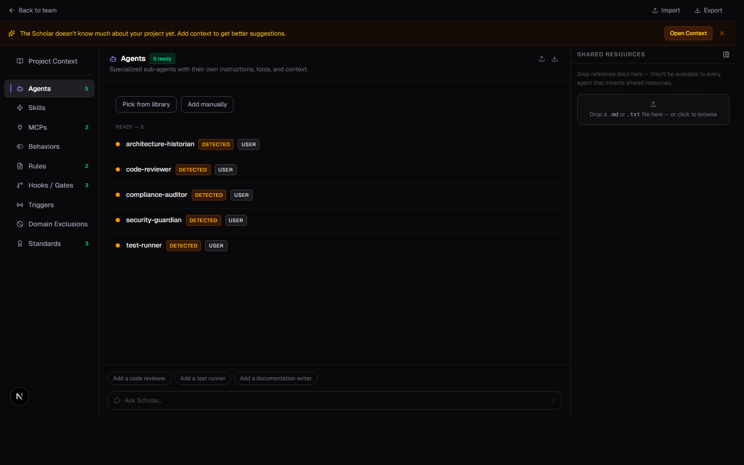Click the Agents robot icon in sidebar
The width and height of the screenshot is (744, 465).
(x=20, y=89)
